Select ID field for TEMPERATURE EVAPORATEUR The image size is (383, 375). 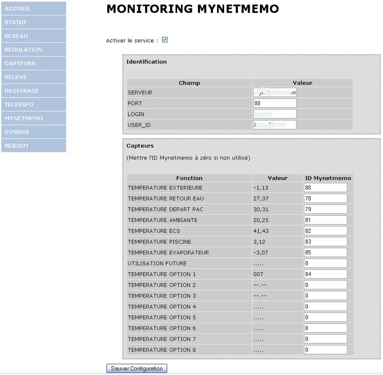coord(325,252)
